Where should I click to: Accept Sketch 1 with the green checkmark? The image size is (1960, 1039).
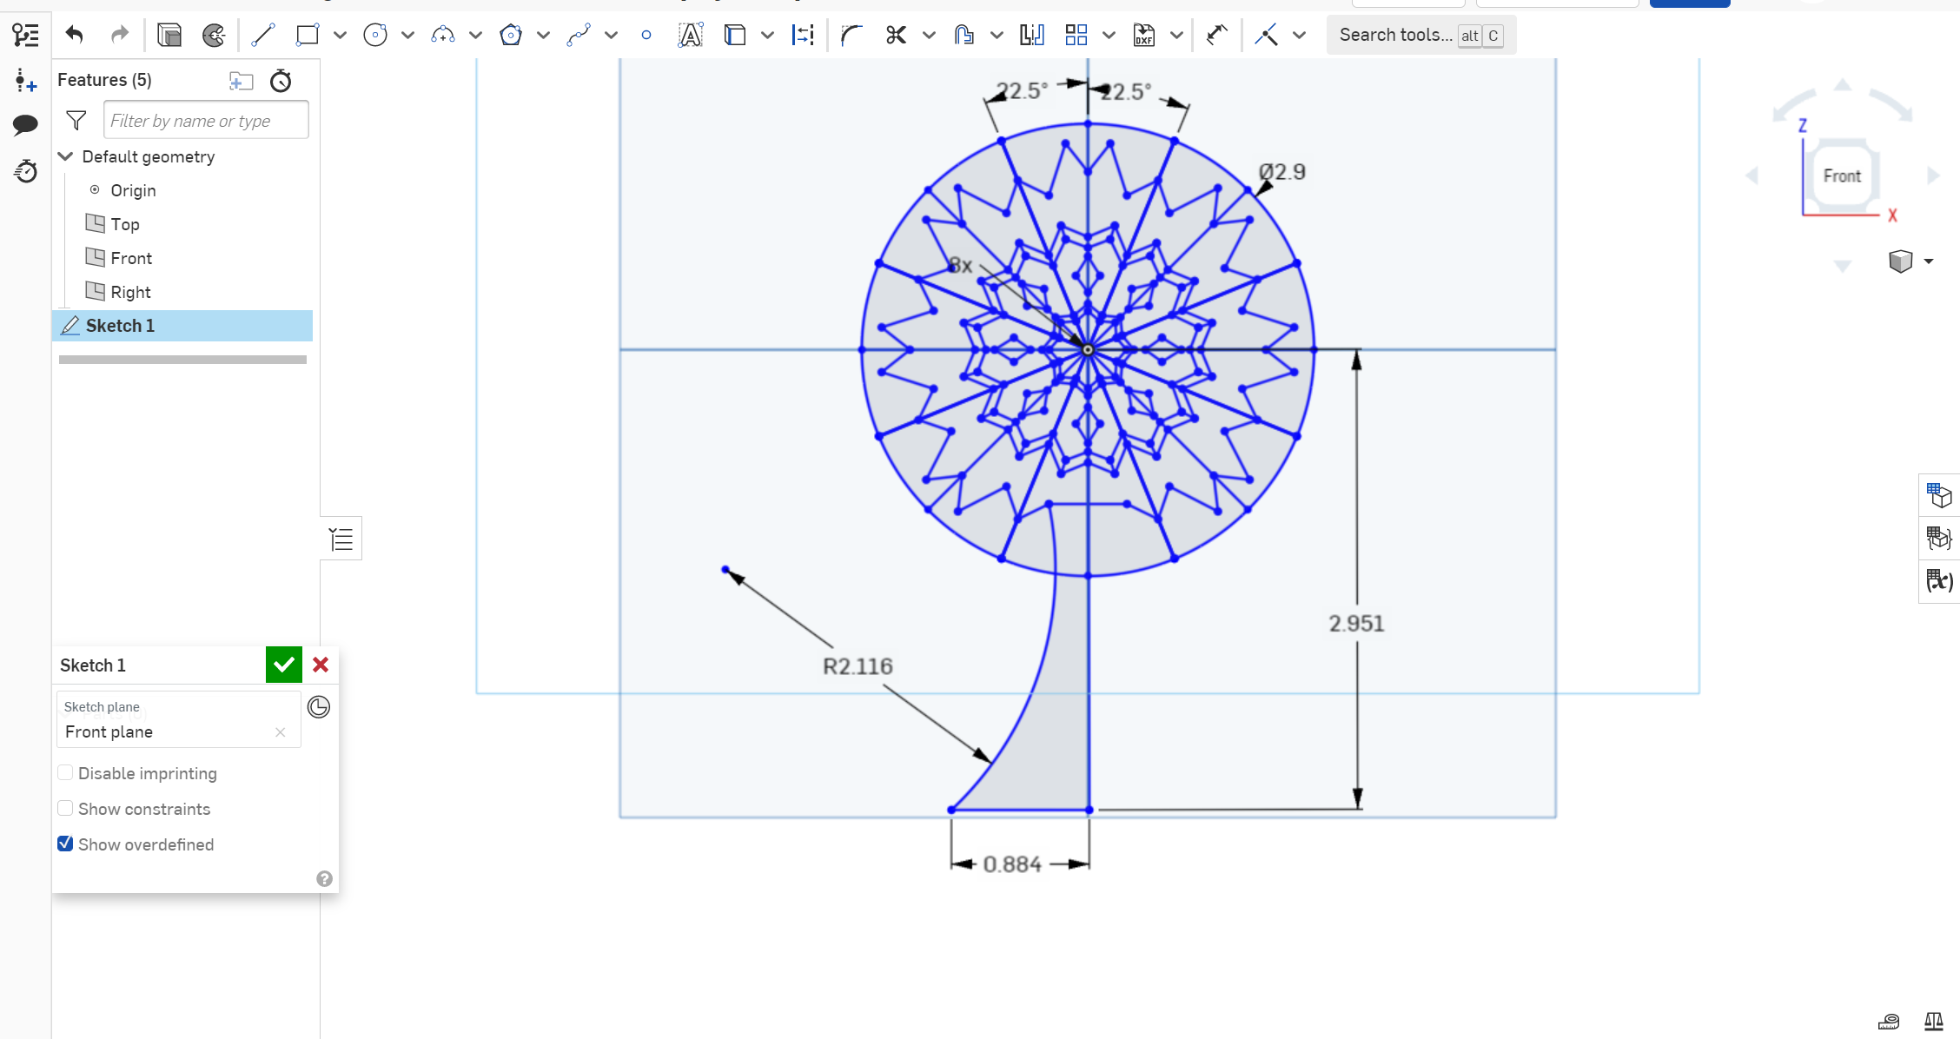point(283,665)
